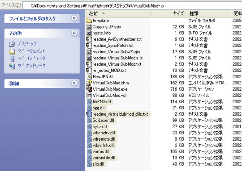The image size is (242, 171).
Task: Select the sylia.dll icon
Action: (89, 126)
